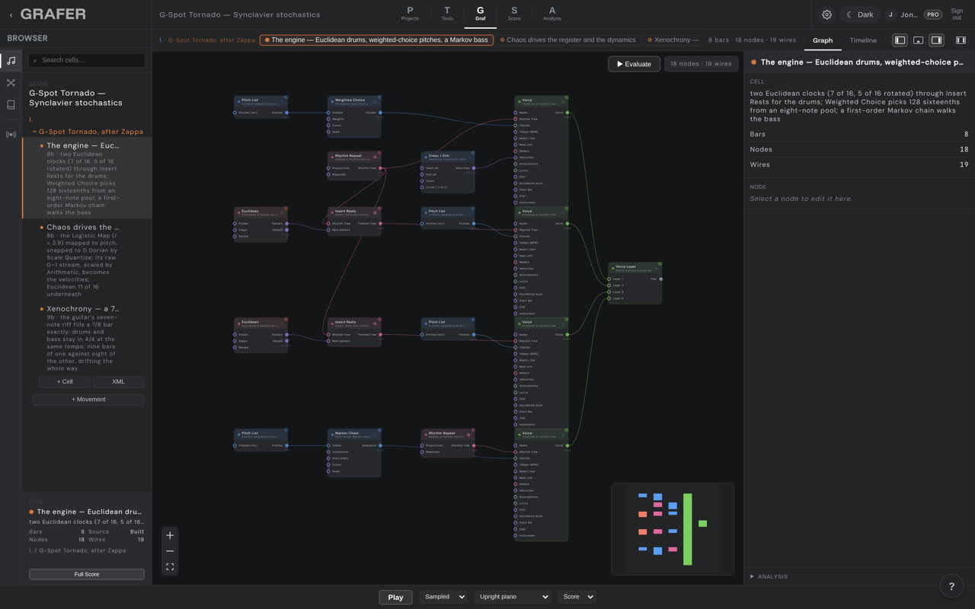Click the "G-Spot Tornado, after Zappa" breadcrumb

[x=212, y=40]
